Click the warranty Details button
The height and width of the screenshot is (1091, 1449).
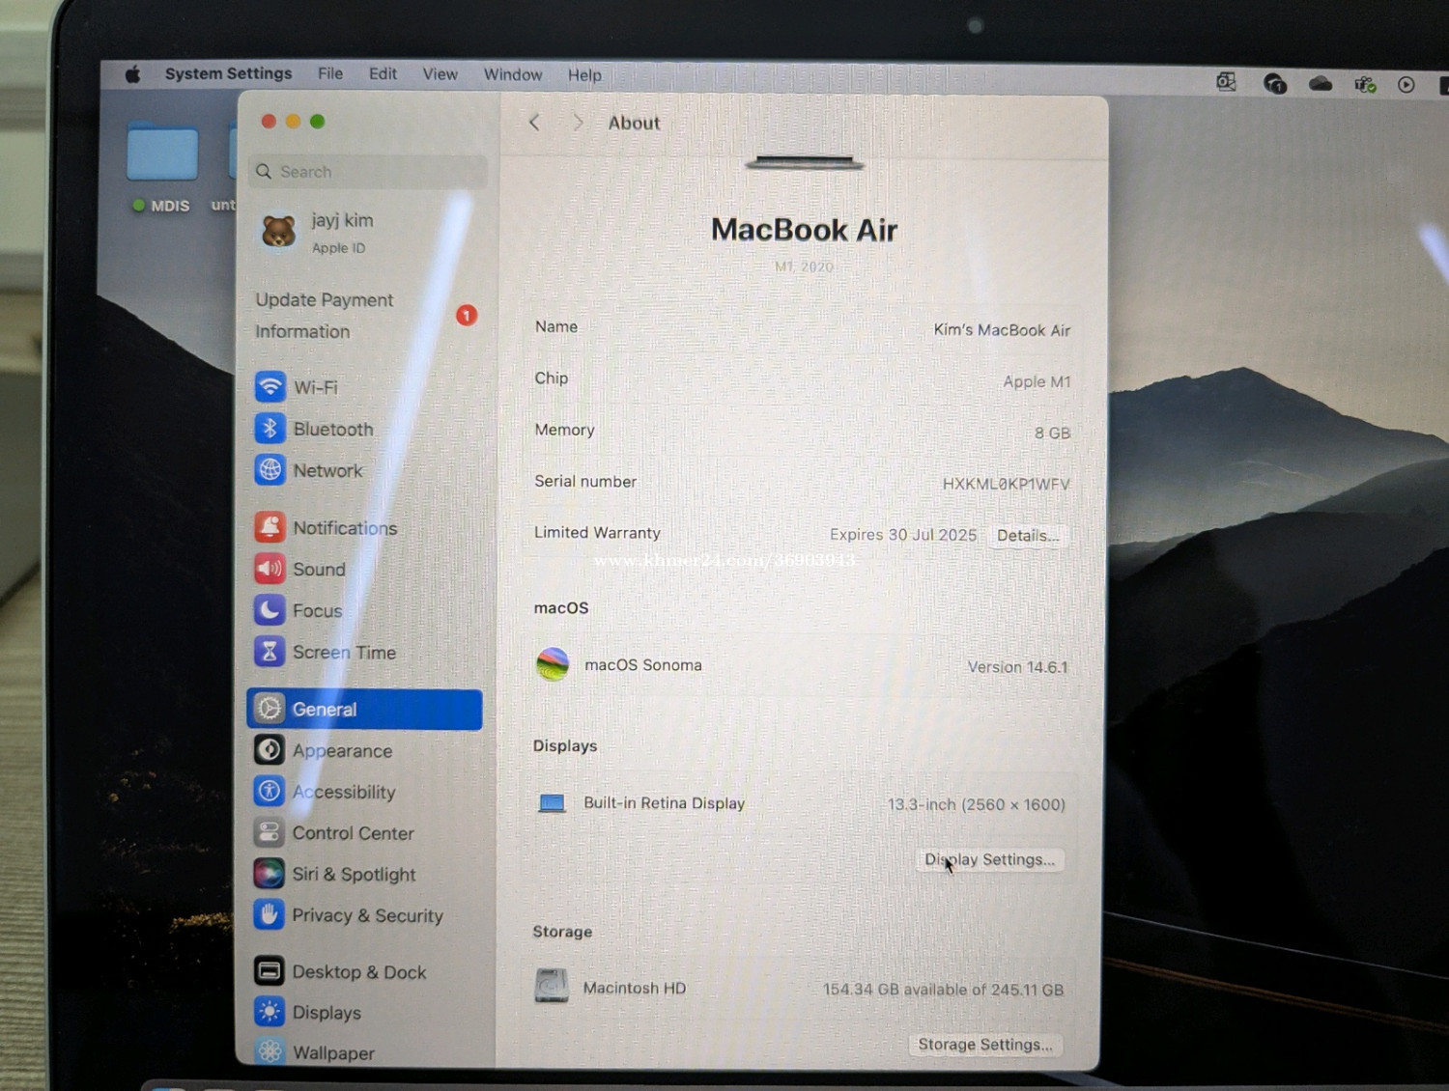[x=1028, y=535]
